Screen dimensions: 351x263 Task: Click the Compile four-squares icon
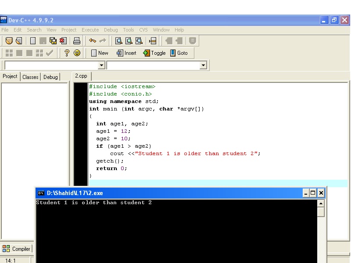pyautogui.click(x=9, y=53)
